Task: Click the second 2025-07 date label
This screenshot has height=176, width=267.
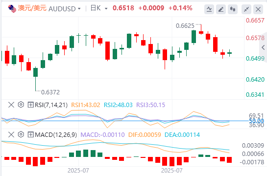Action: click(x=172, y=171)
